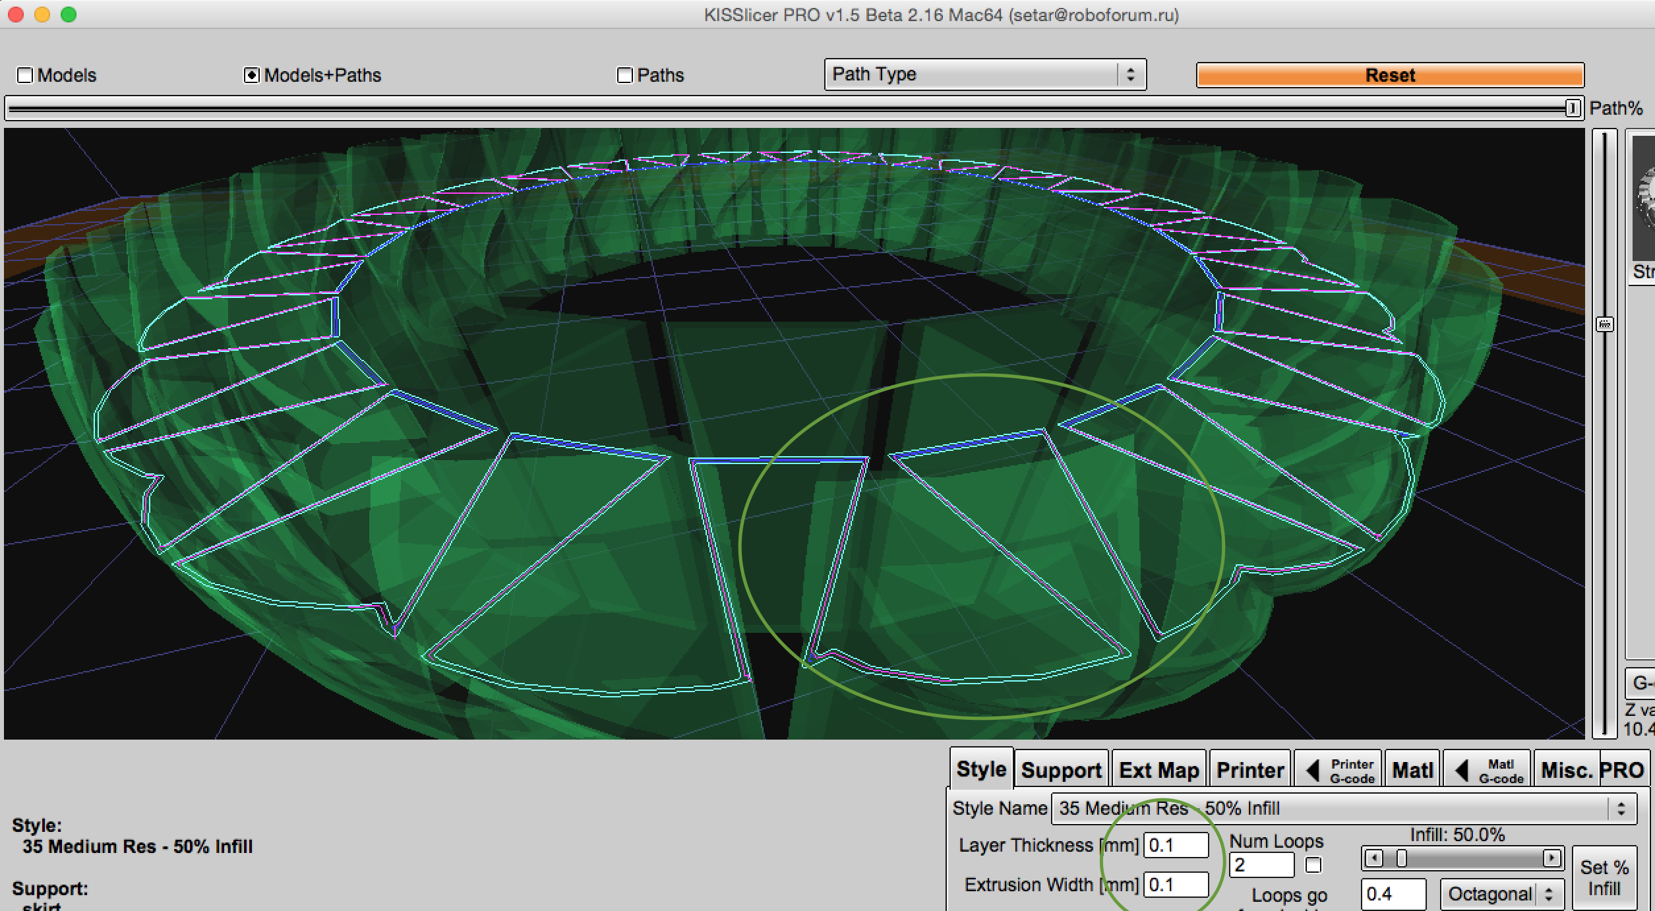Open the Path Type dropdown
The height and width of the screenshot is (911, 1655).
point(985,74)
